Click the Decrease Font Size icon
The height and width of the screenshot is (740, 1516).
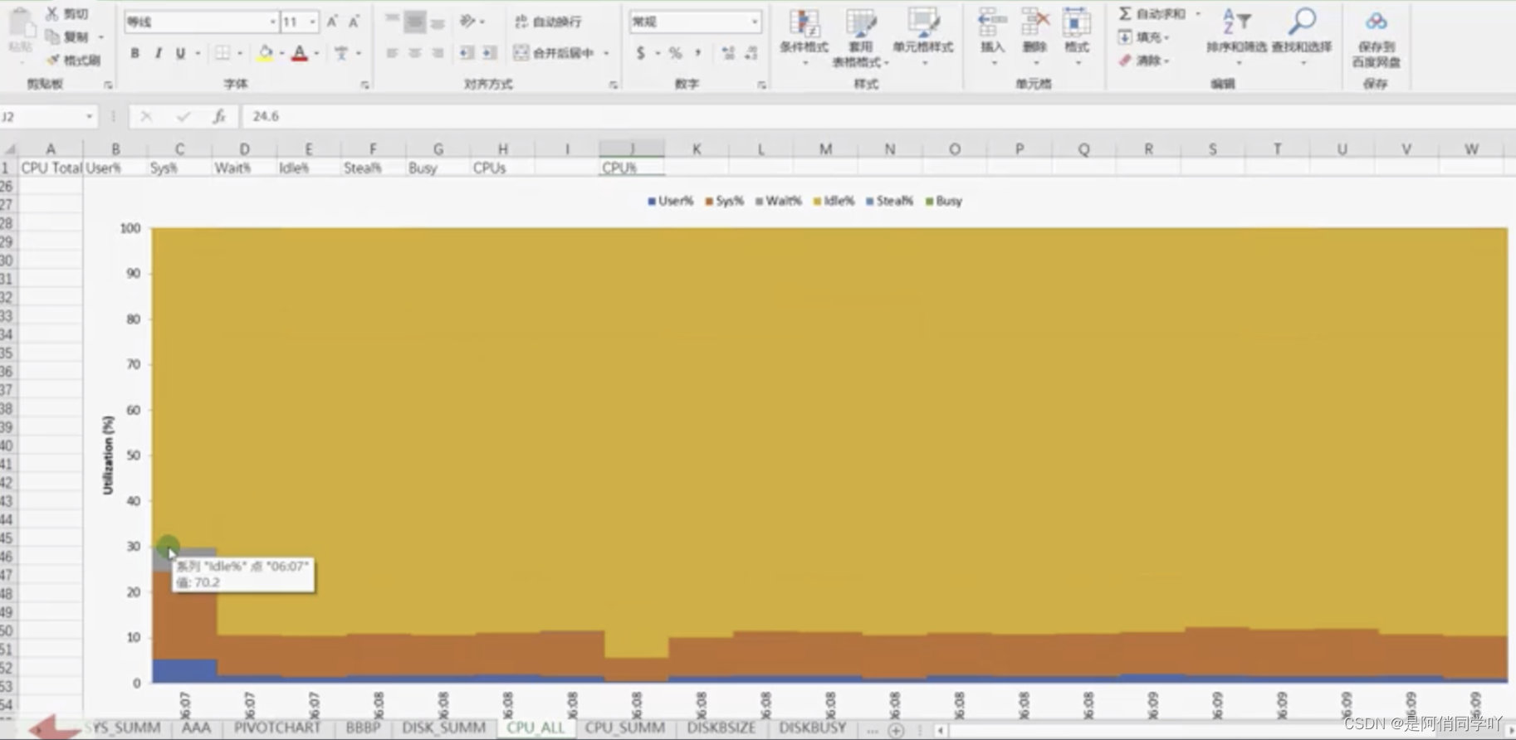[x=354, y=22]
